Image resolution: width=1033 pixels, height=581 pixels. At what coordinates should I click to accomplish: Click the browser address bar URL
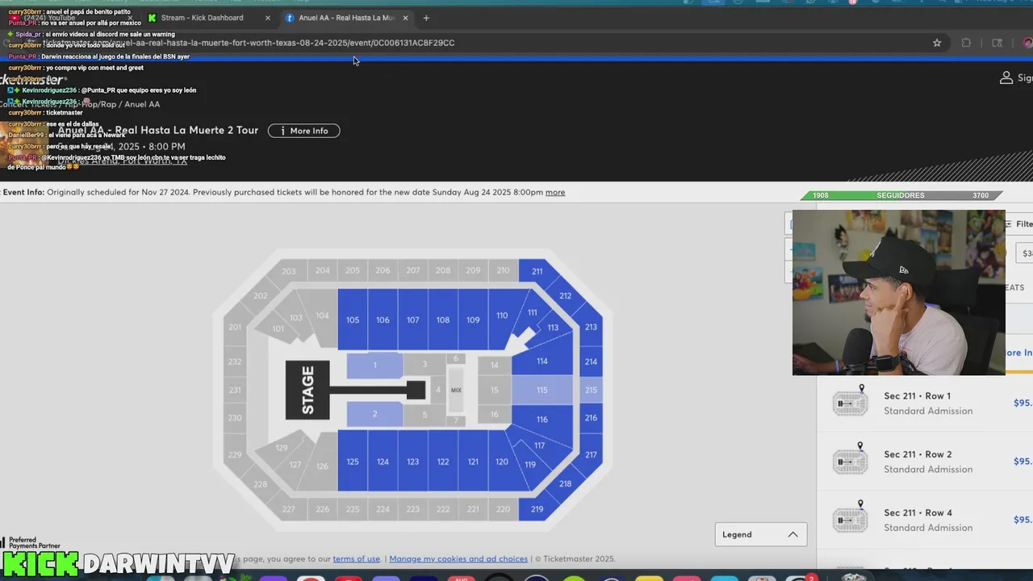coord(250,43)
